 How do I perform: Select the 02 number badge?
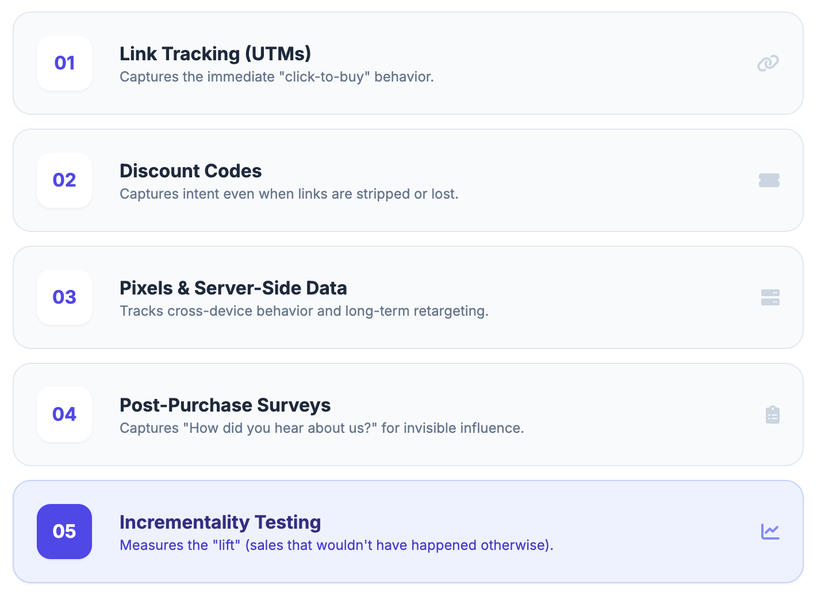pyautogui.click(x=64, y=180)
